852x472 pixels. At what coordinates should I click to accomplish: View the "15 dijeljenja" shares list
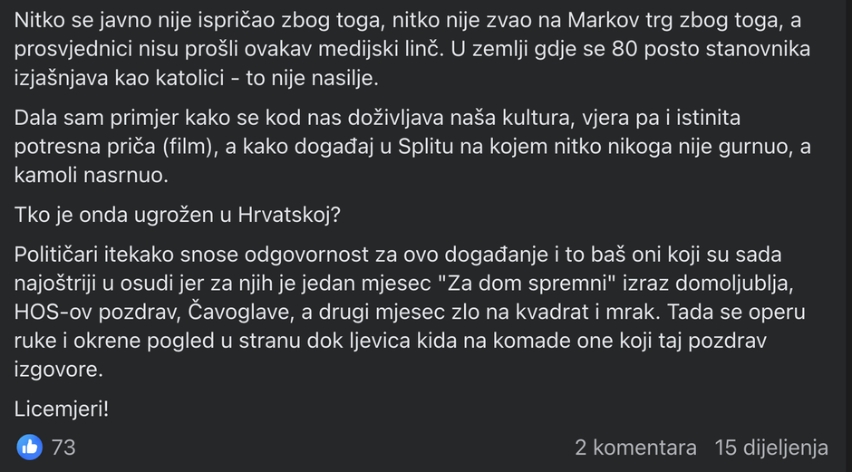coord(771,447)
